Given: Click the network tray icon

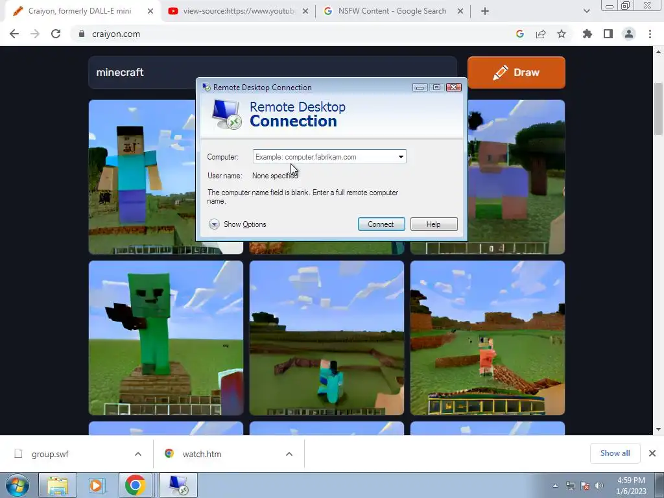Looking at the screenshot, I should coord(571,486).
